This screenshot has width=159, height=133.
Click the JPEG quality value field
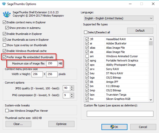coord(66,88)
